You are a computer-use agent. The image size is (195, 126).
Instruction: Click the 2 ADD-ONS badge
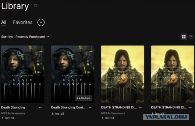tap(83, 98)
